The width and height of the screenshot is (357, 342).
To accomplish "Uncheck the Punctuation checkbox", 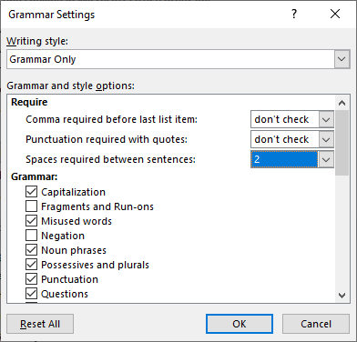I will click(31, 279).
